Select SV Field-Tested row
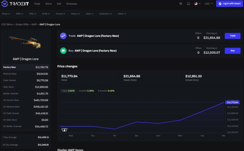Screen dimensions: 244x151 coord(26,113)
